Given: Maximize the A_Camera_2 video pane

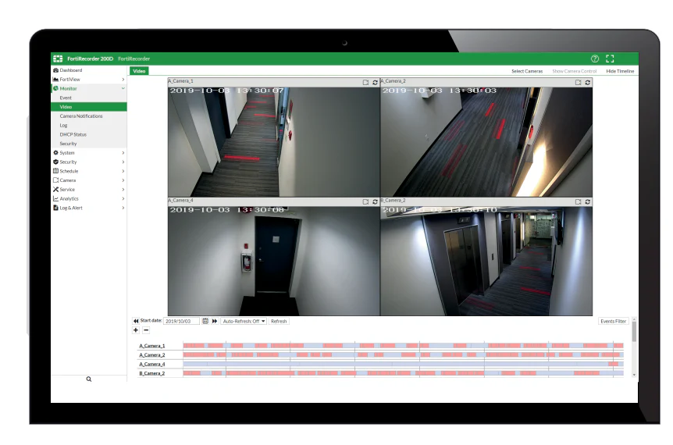Looking at the screenshot, I should 579,83.
